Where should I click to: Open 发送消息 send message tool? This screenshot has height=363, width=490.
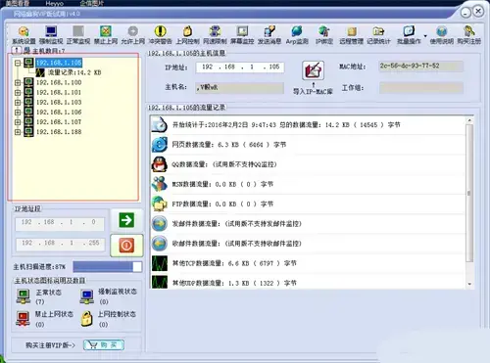269,35
